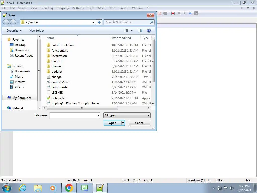The width and height of the screenshot is (257, 193).
Task: Select the autoCompletion folder
Action: (62, 45)
